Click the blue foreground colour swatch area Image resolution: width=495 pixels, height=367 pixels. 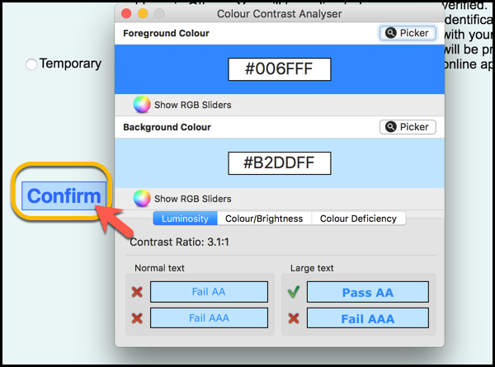click(x=165, y=69)
